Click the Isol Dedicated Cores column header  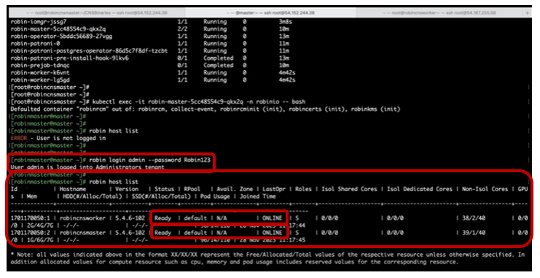tap(420, 189)
